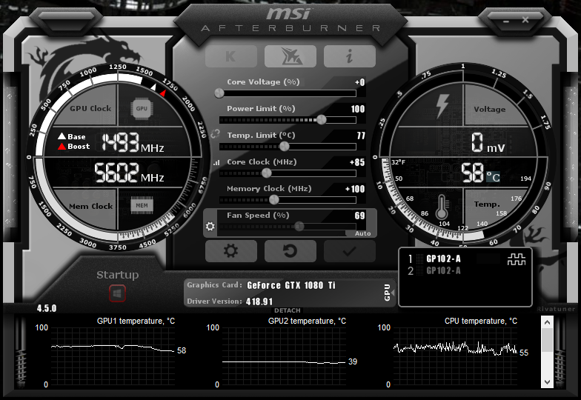581x400 pixels.
Task: Click the GPU chip icon in gauge
Action: 142,108
